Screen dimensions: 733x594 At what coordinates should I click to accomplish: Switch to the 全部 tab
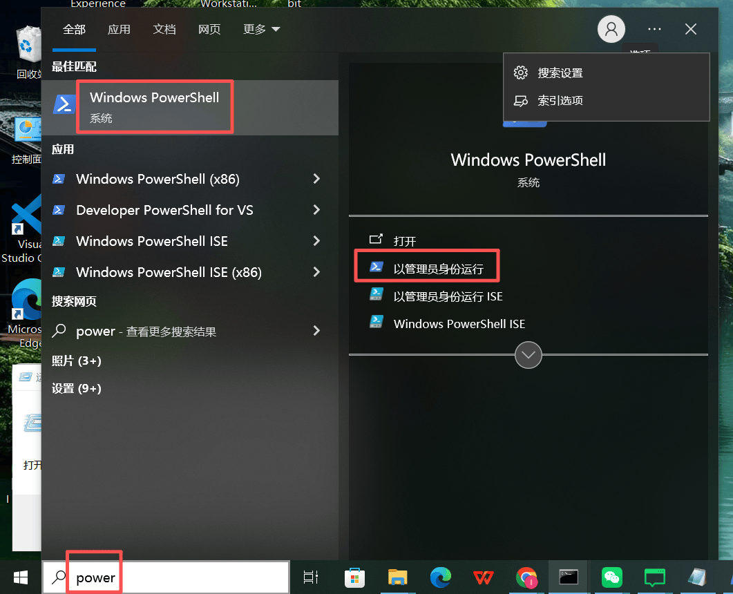pyautogui.click(x=74, y=30)
